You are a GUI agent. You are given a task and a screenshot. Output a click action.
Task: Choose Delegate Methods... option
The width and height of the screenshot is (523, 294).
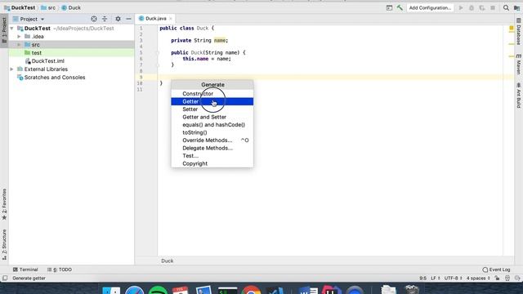coord(212,148)
